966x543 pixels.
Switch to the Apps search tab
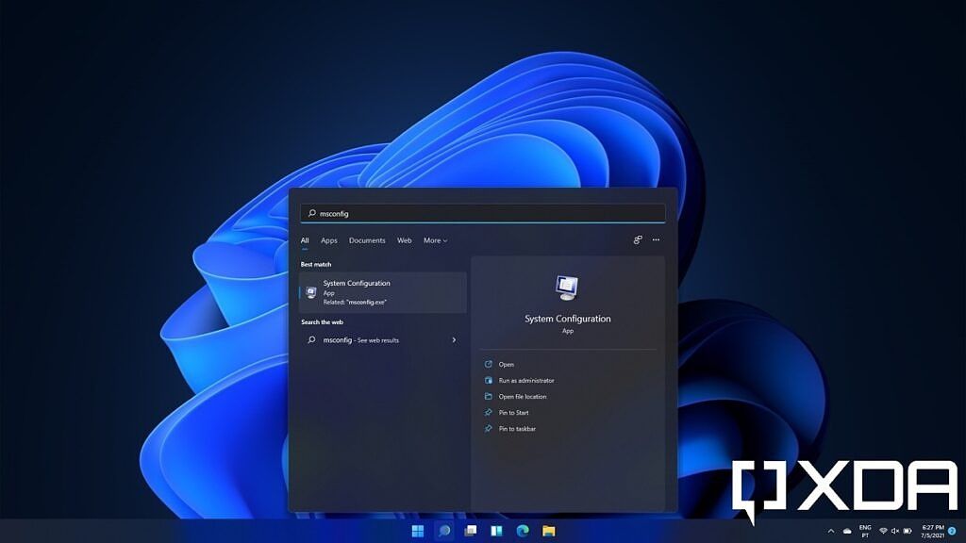pyautogui.click(x=329, y=240)
